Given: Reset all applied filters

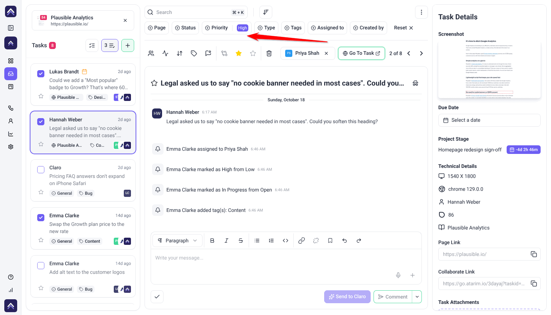Looking at the screenshot, I should click(x=404, y=28).
